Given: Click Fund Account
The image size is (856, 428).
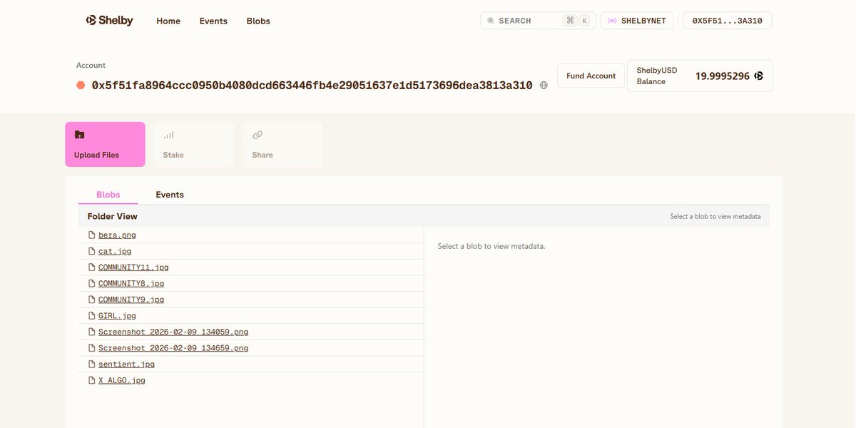Looking at the screenshot, I should [x=591, y=76].
